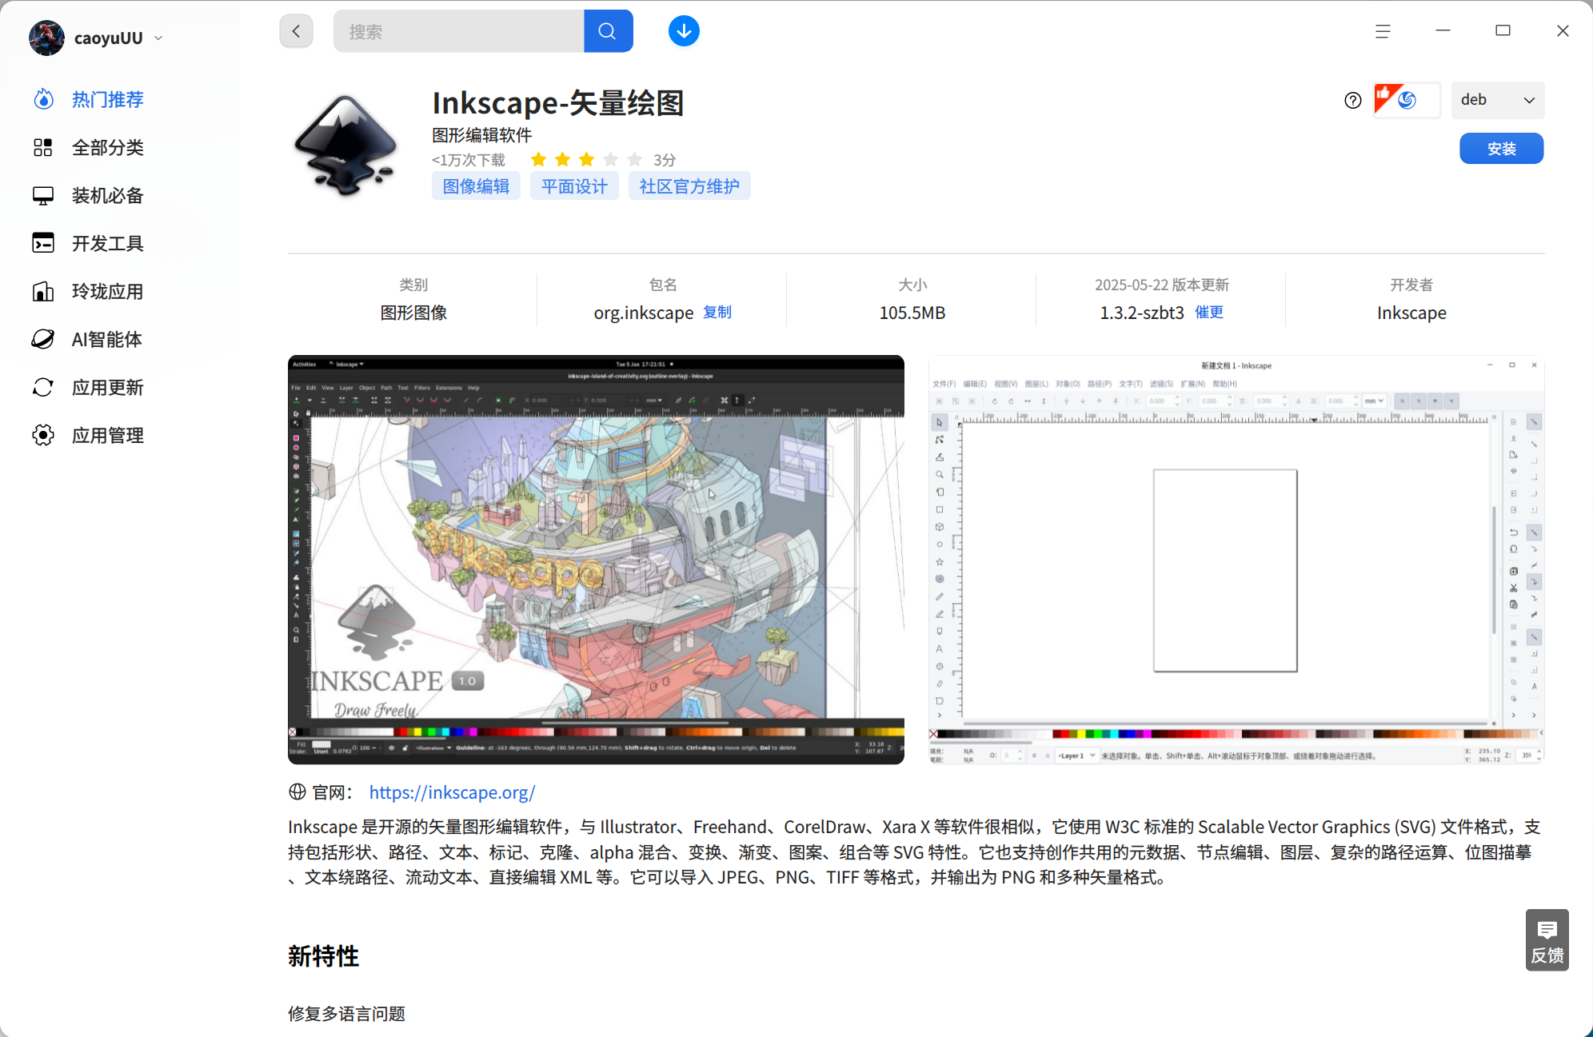Click the help question mark icon
This screenshot has width=1593, height=1037.
click(1352, 100)
